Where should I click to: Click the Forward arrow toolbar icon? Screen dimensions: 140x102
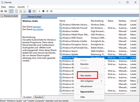(x=6, y=11)
